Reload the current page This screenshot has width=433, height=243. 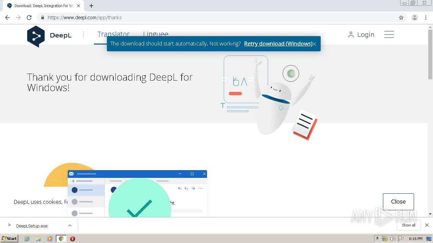click(x=29, y=18)
